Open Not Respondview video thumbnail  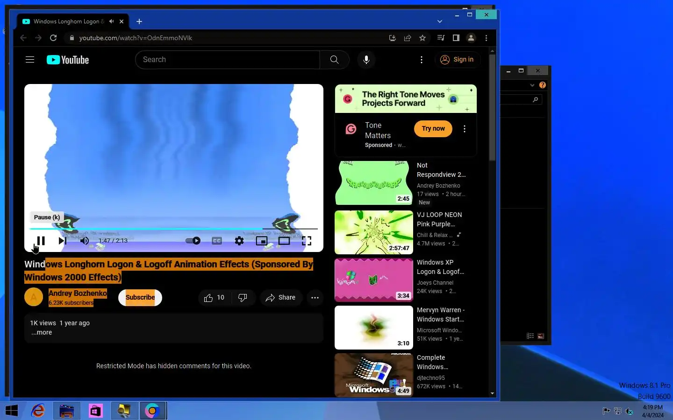pyautogui.click(x=374, y=183)
